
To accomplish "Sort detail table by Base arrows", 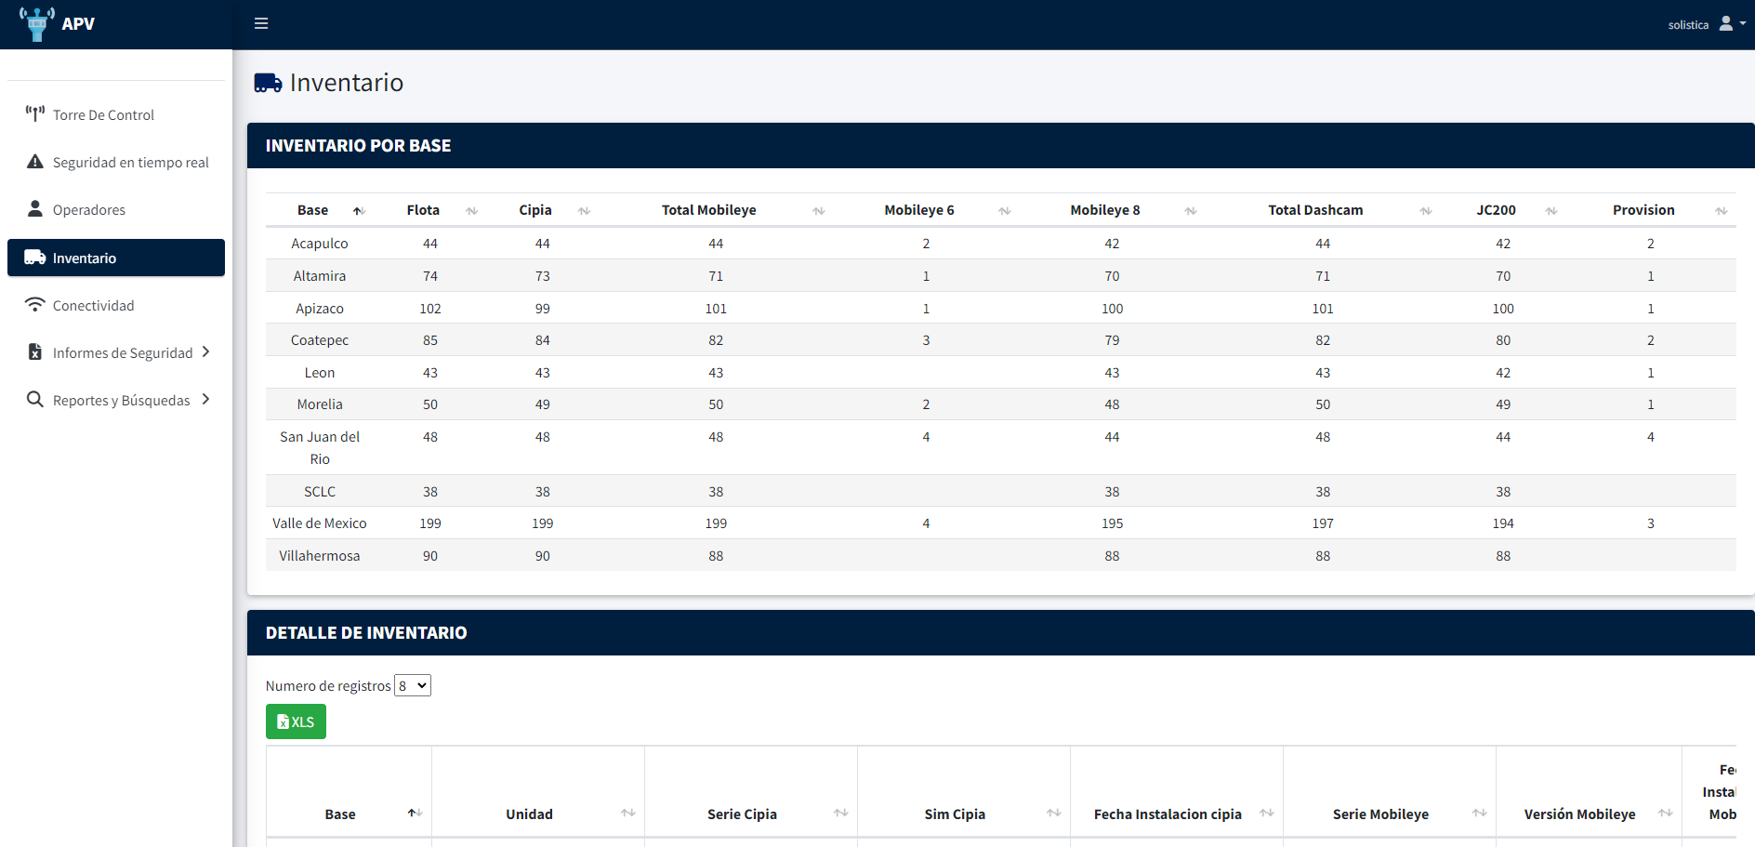I will pos(416,813).
